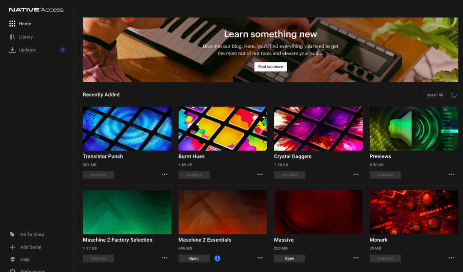
Task: Click the Add Serial plus icon
Action: coord(12,247)
